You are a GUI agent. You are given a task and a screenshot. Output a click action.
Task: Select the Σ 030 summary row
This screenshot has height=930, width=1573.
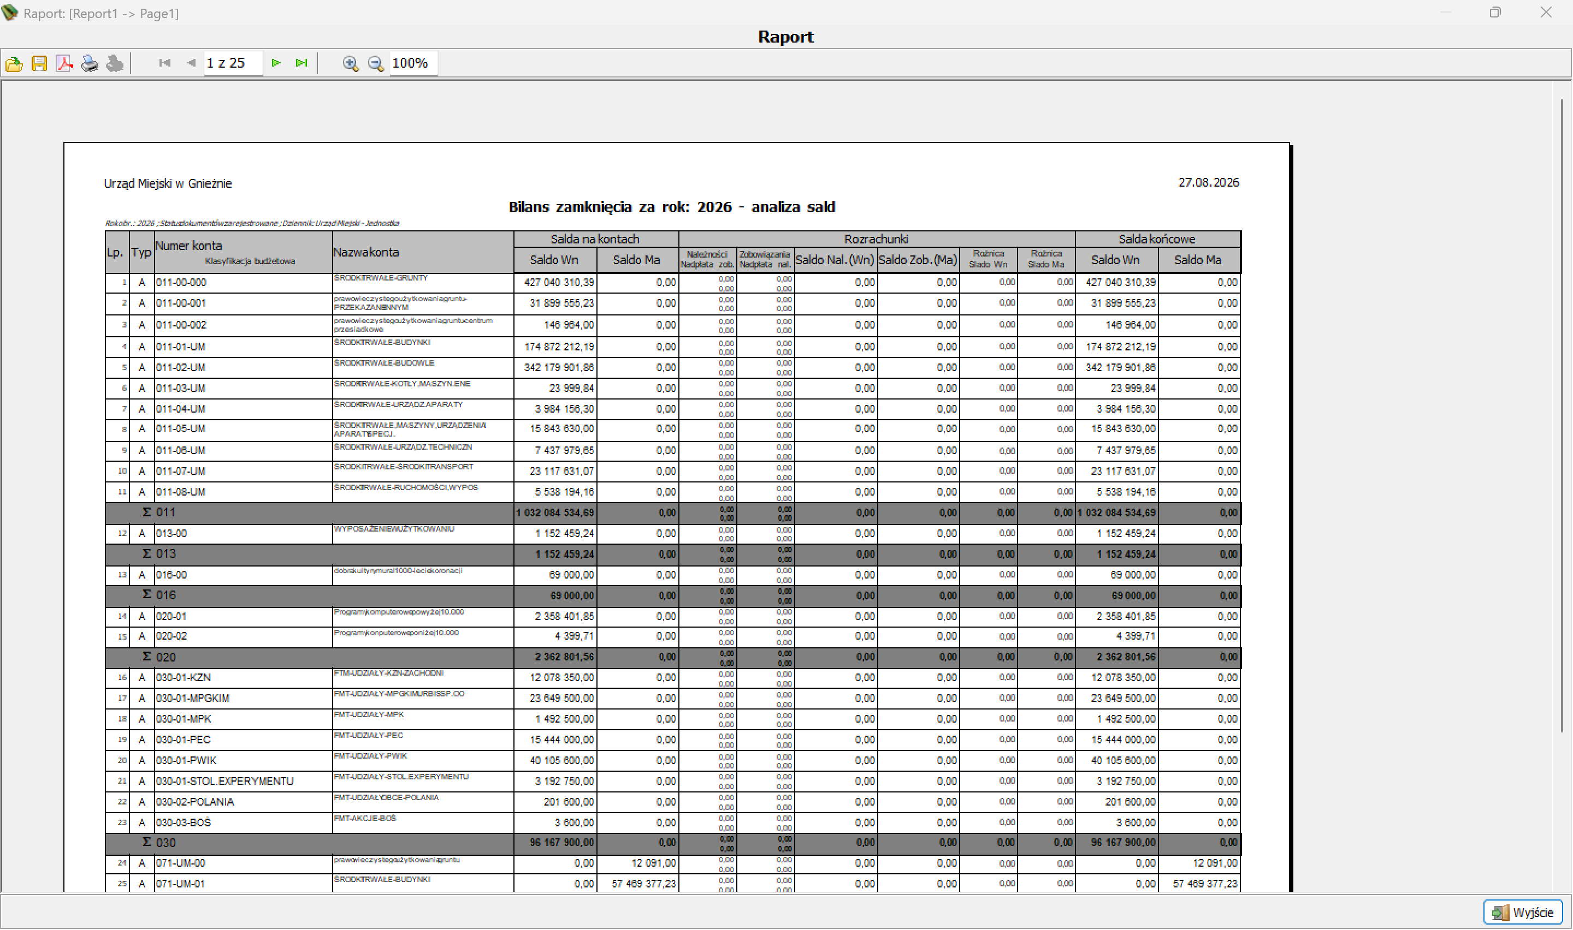(x=673, y=843)
